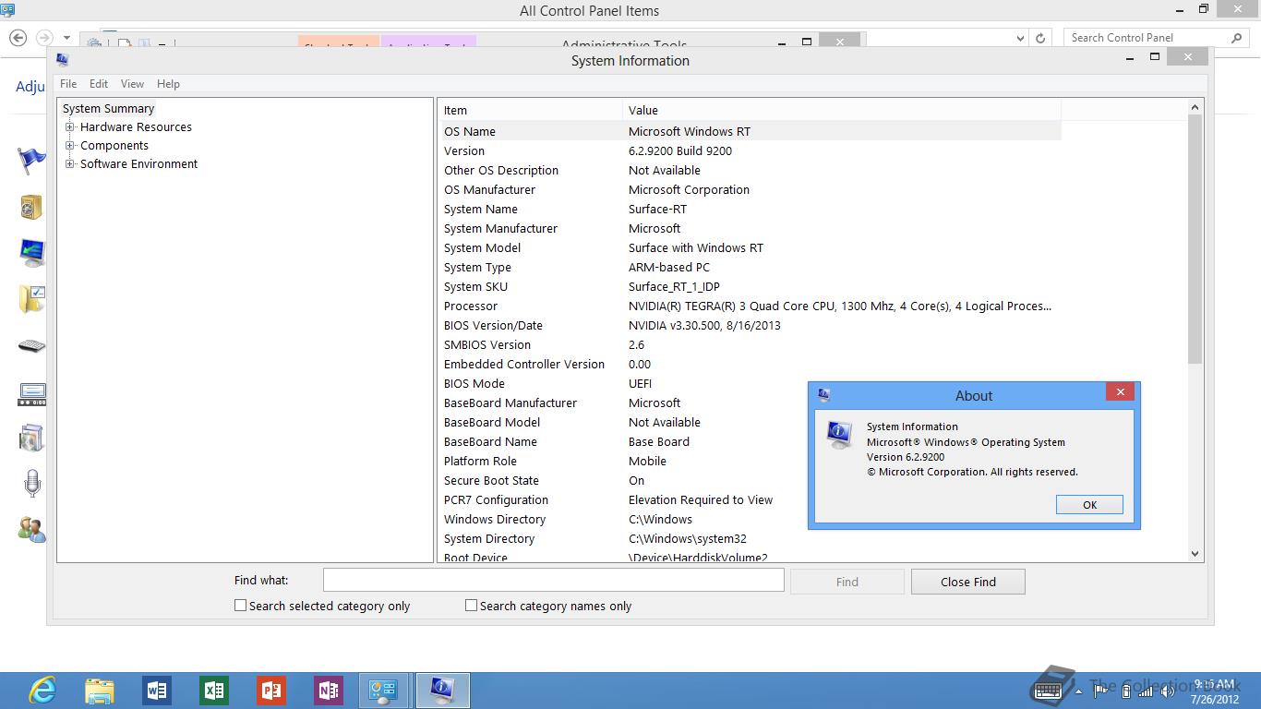1261x709 pixels.
Task: Launch OneNote from the taskbar
Action: (329, 691)
